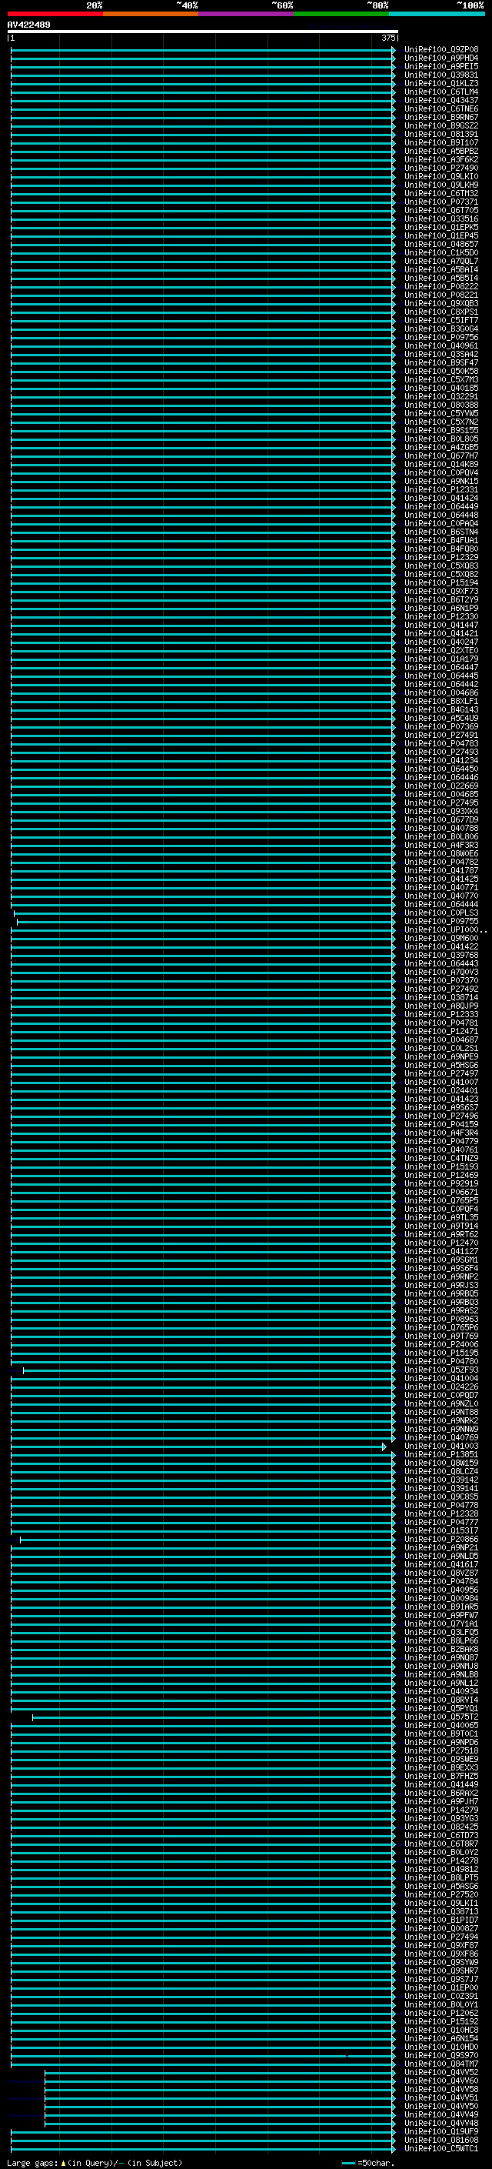Select UniRef100_Q41422 label
This screenshot has height=2169, width=492.
[x=440, y=946]
